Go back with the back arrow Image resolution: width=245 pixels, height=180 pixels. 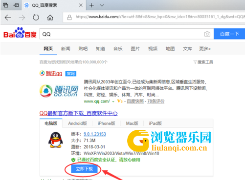point(8,18)
